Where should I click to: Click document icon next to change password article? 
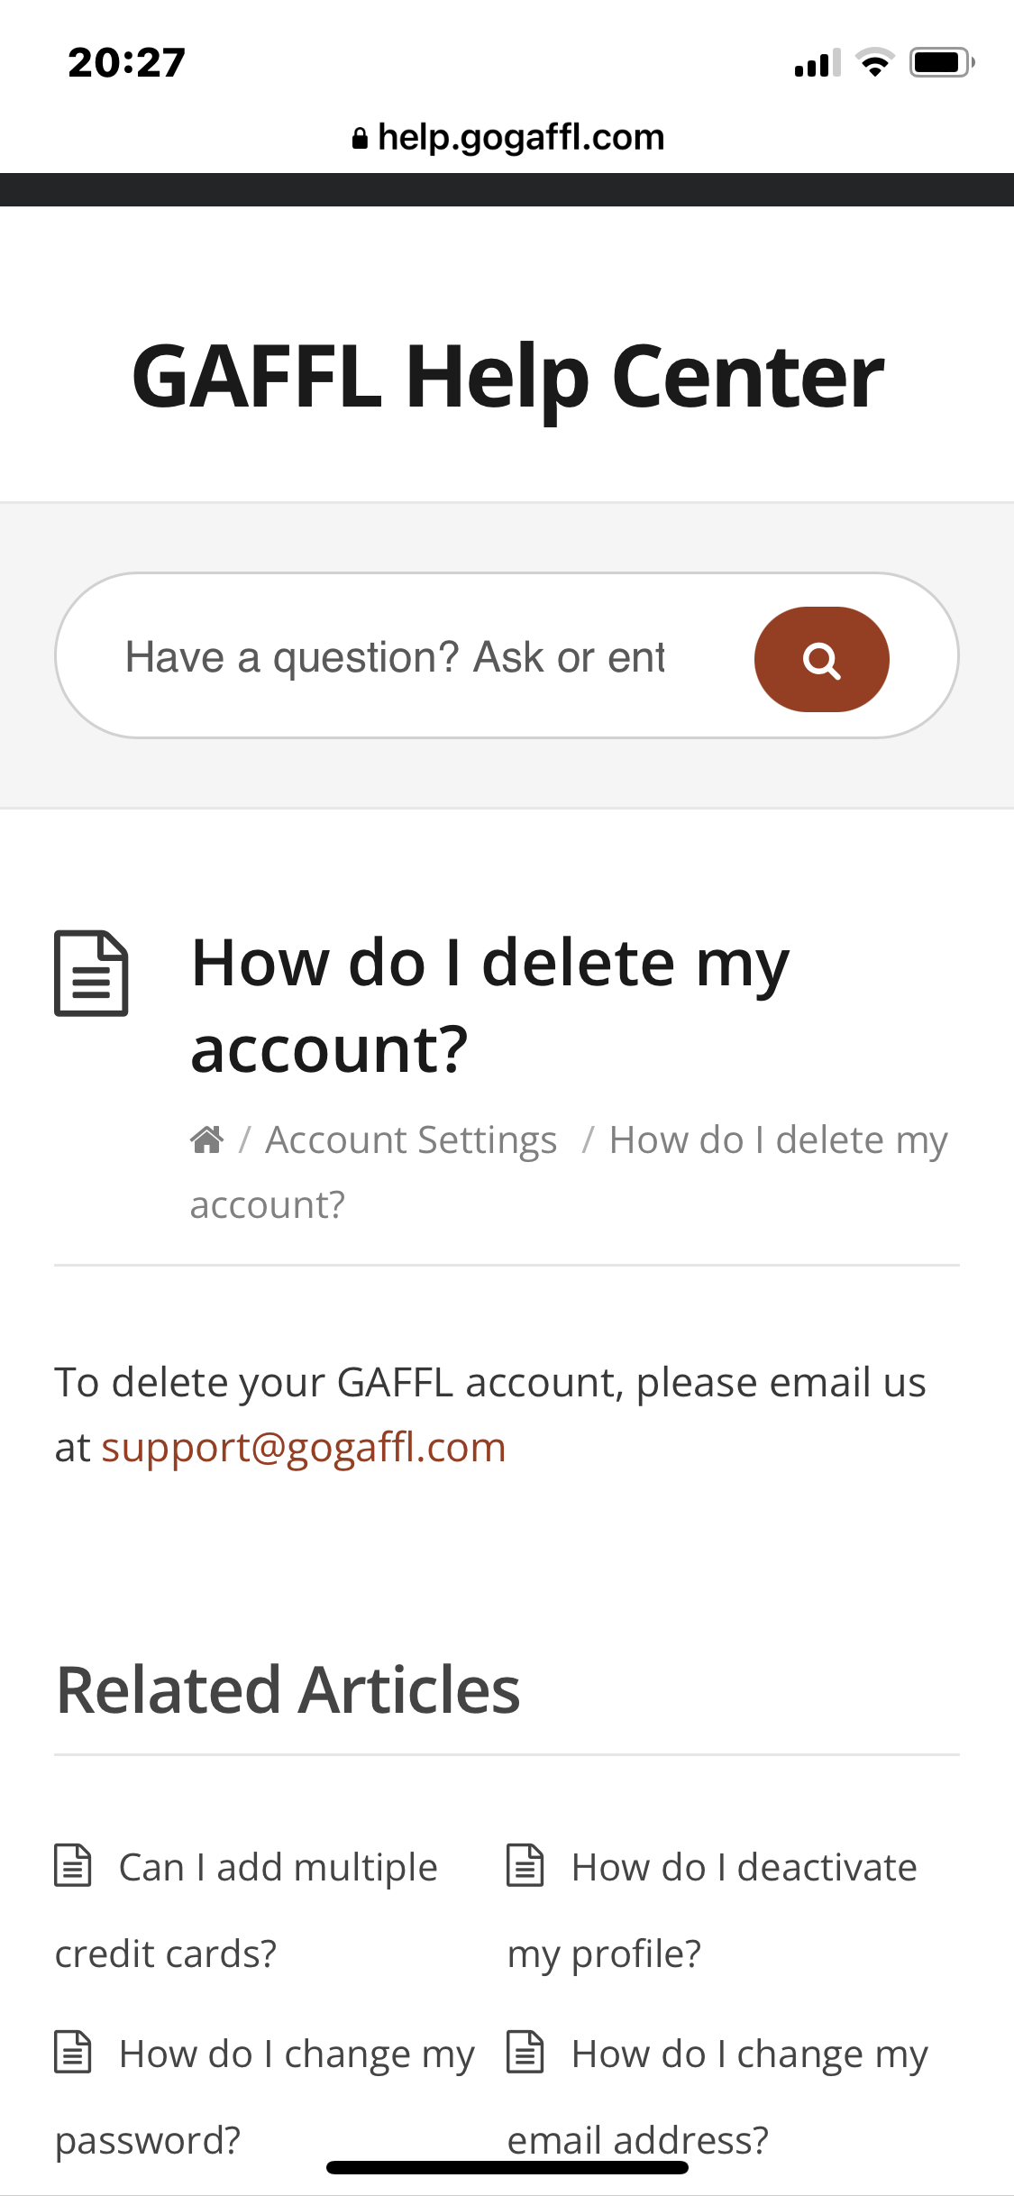pyautogui.click(x=73, y=2053)
